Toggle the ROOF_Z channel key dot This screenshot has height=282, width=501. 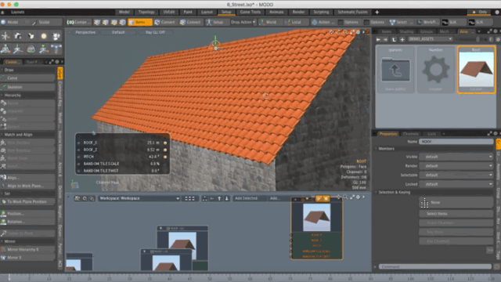(165, 150)
